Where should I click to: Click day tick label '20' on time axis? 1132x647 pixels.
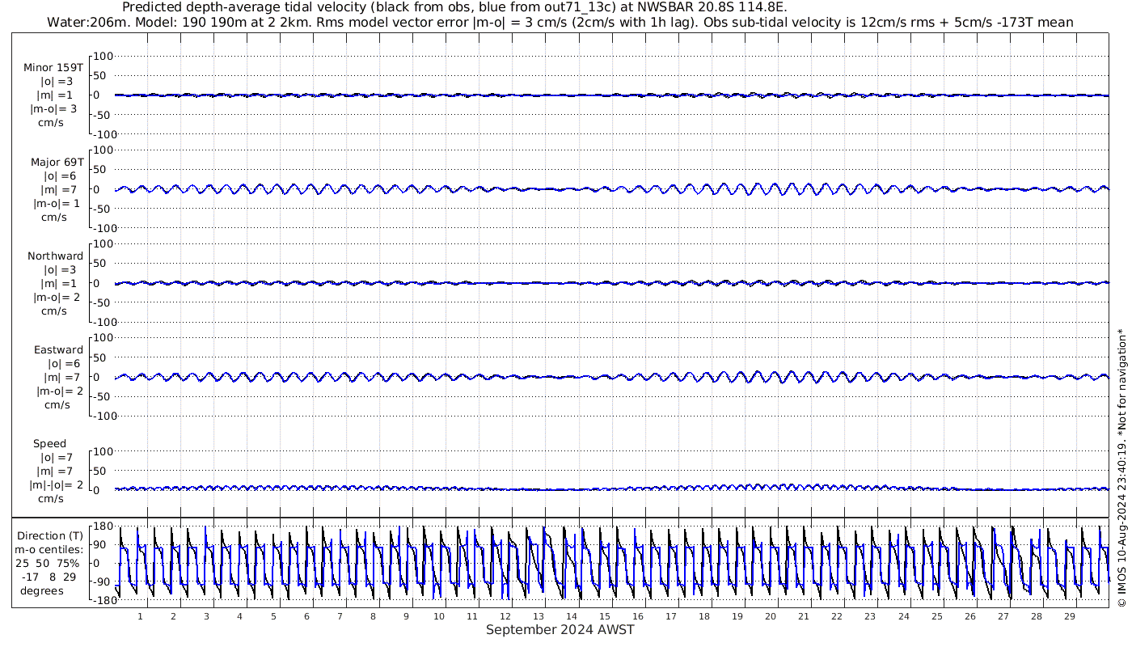[771, 616]
